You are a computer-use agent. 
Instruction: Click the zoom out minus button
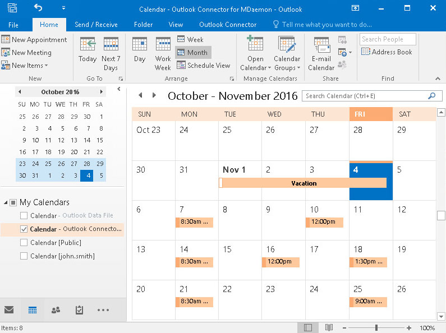344,328
